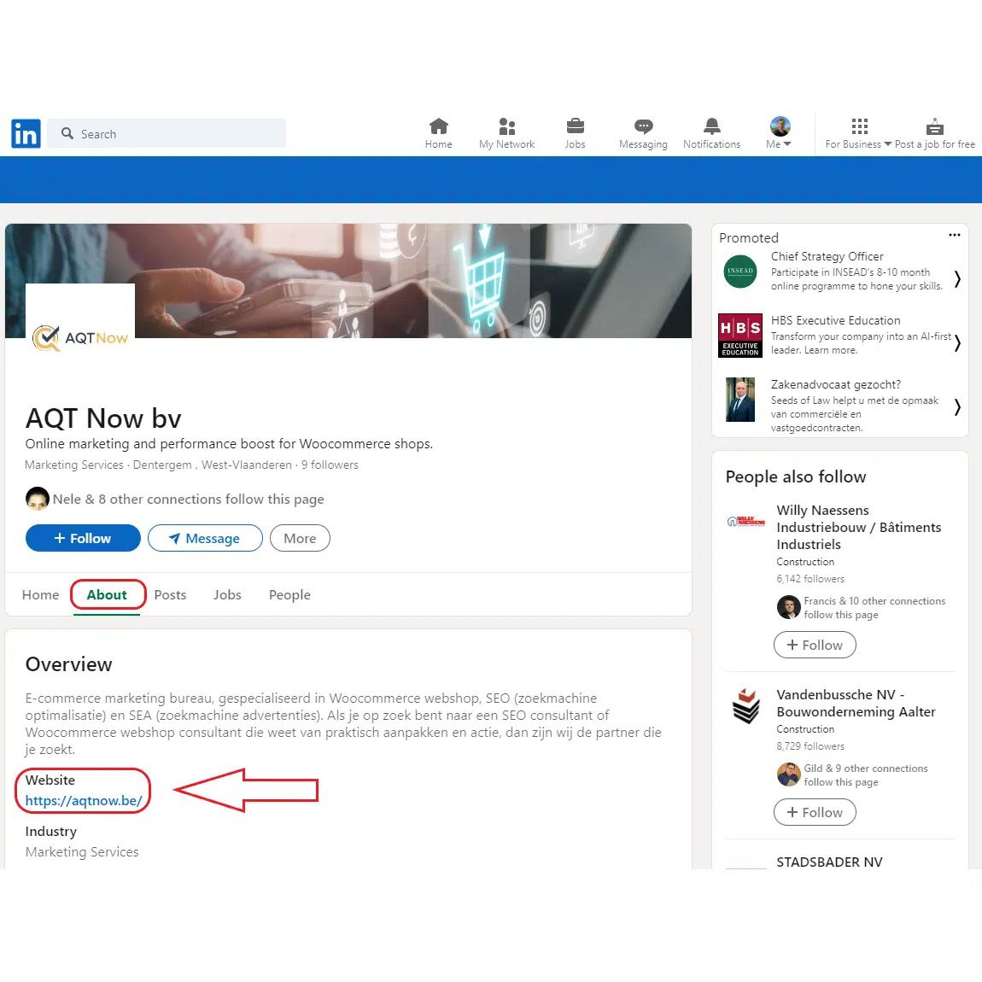This screenshot has width=982, height=982.
Task: Click the Vandenbussche NV logo
Action: coord(746,706)
